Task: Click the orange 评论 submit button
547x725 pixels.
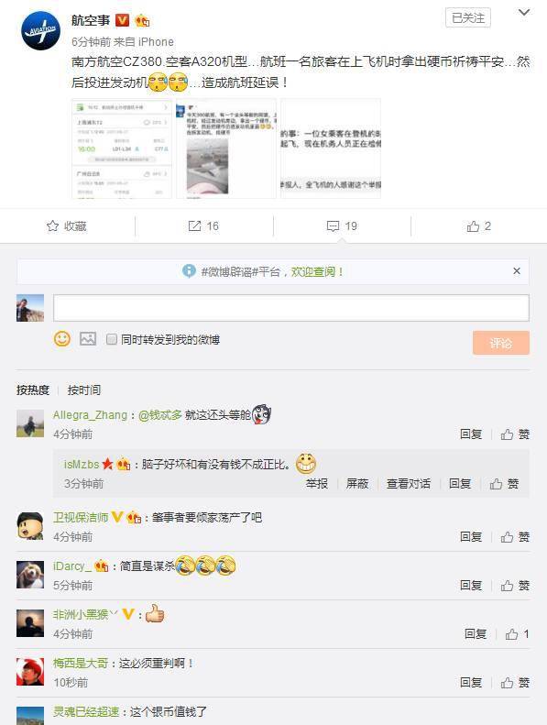Action: (501, 343)
